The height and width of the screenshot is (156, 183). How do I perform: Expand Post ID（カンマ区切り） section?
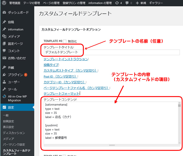point(60,76)
